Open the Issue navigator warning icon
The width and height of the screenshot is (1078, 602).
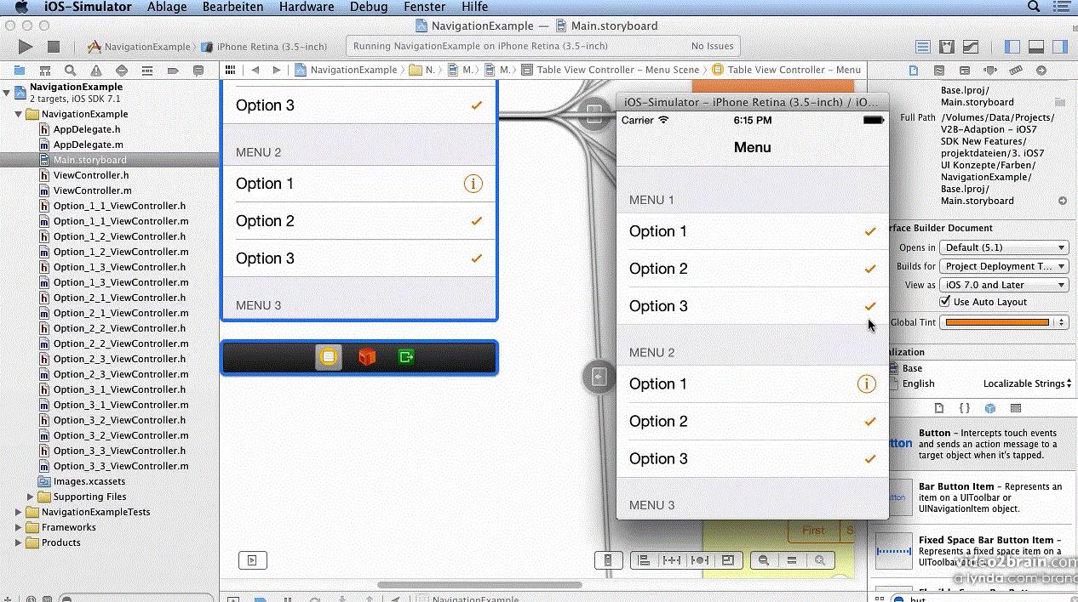pos(95,71)
